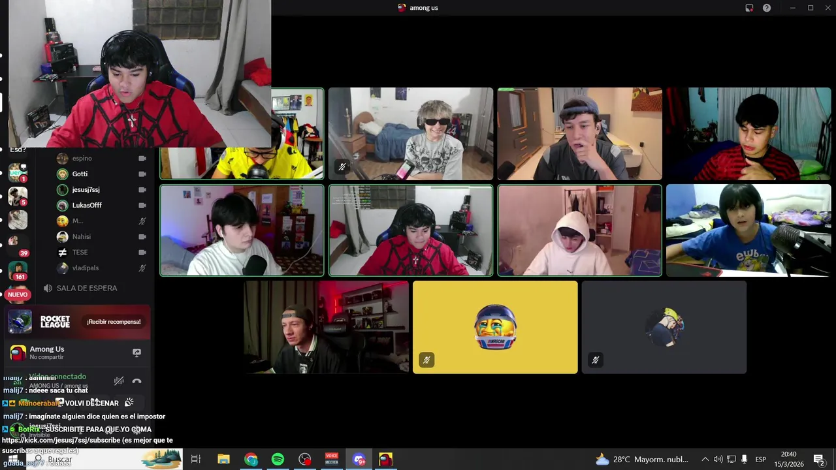Image resolution: width=836 pixels, height=470 pixels.
Task: Focus video tile with boy by blue curtains
Action: [748, 134]
